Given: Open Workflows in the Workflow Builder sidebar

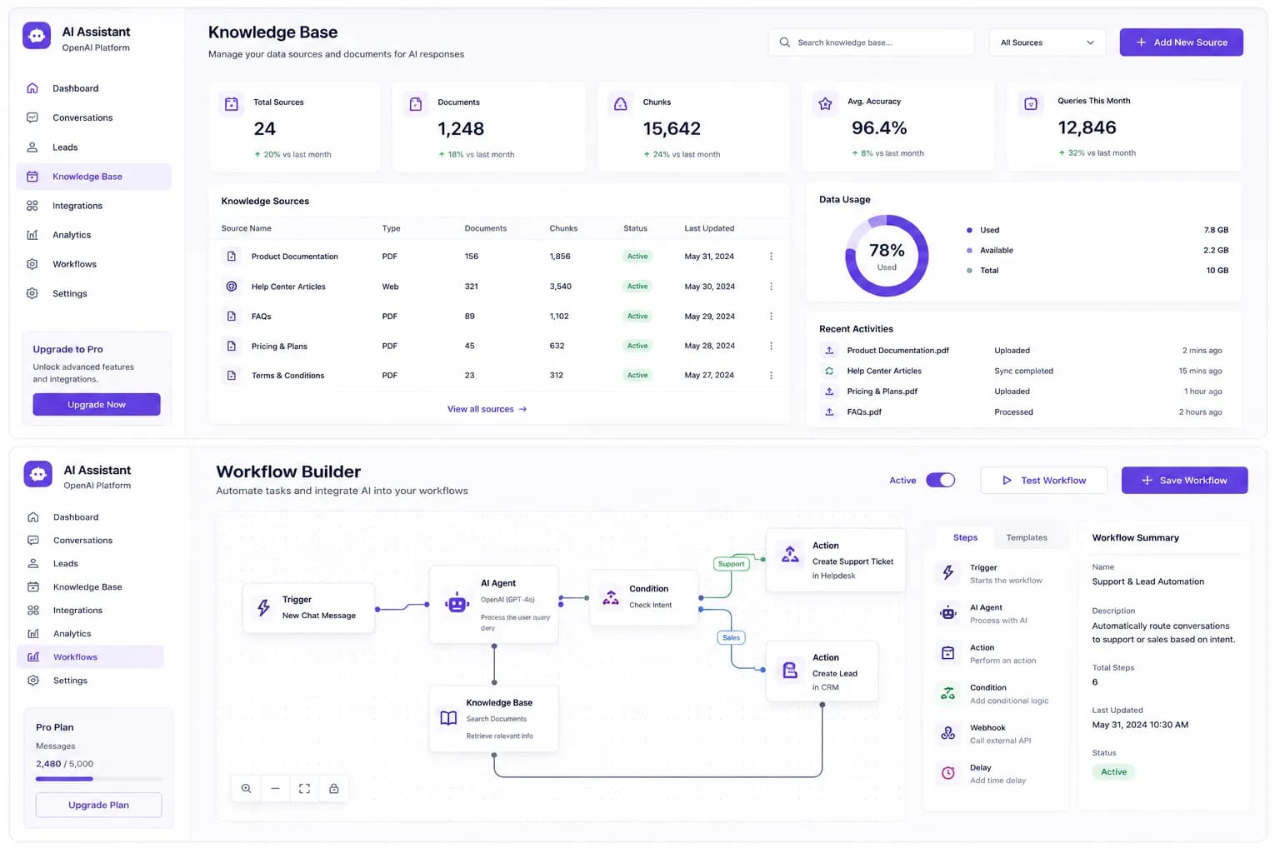Looking at the screenshot, I should [x=90, y=657].
